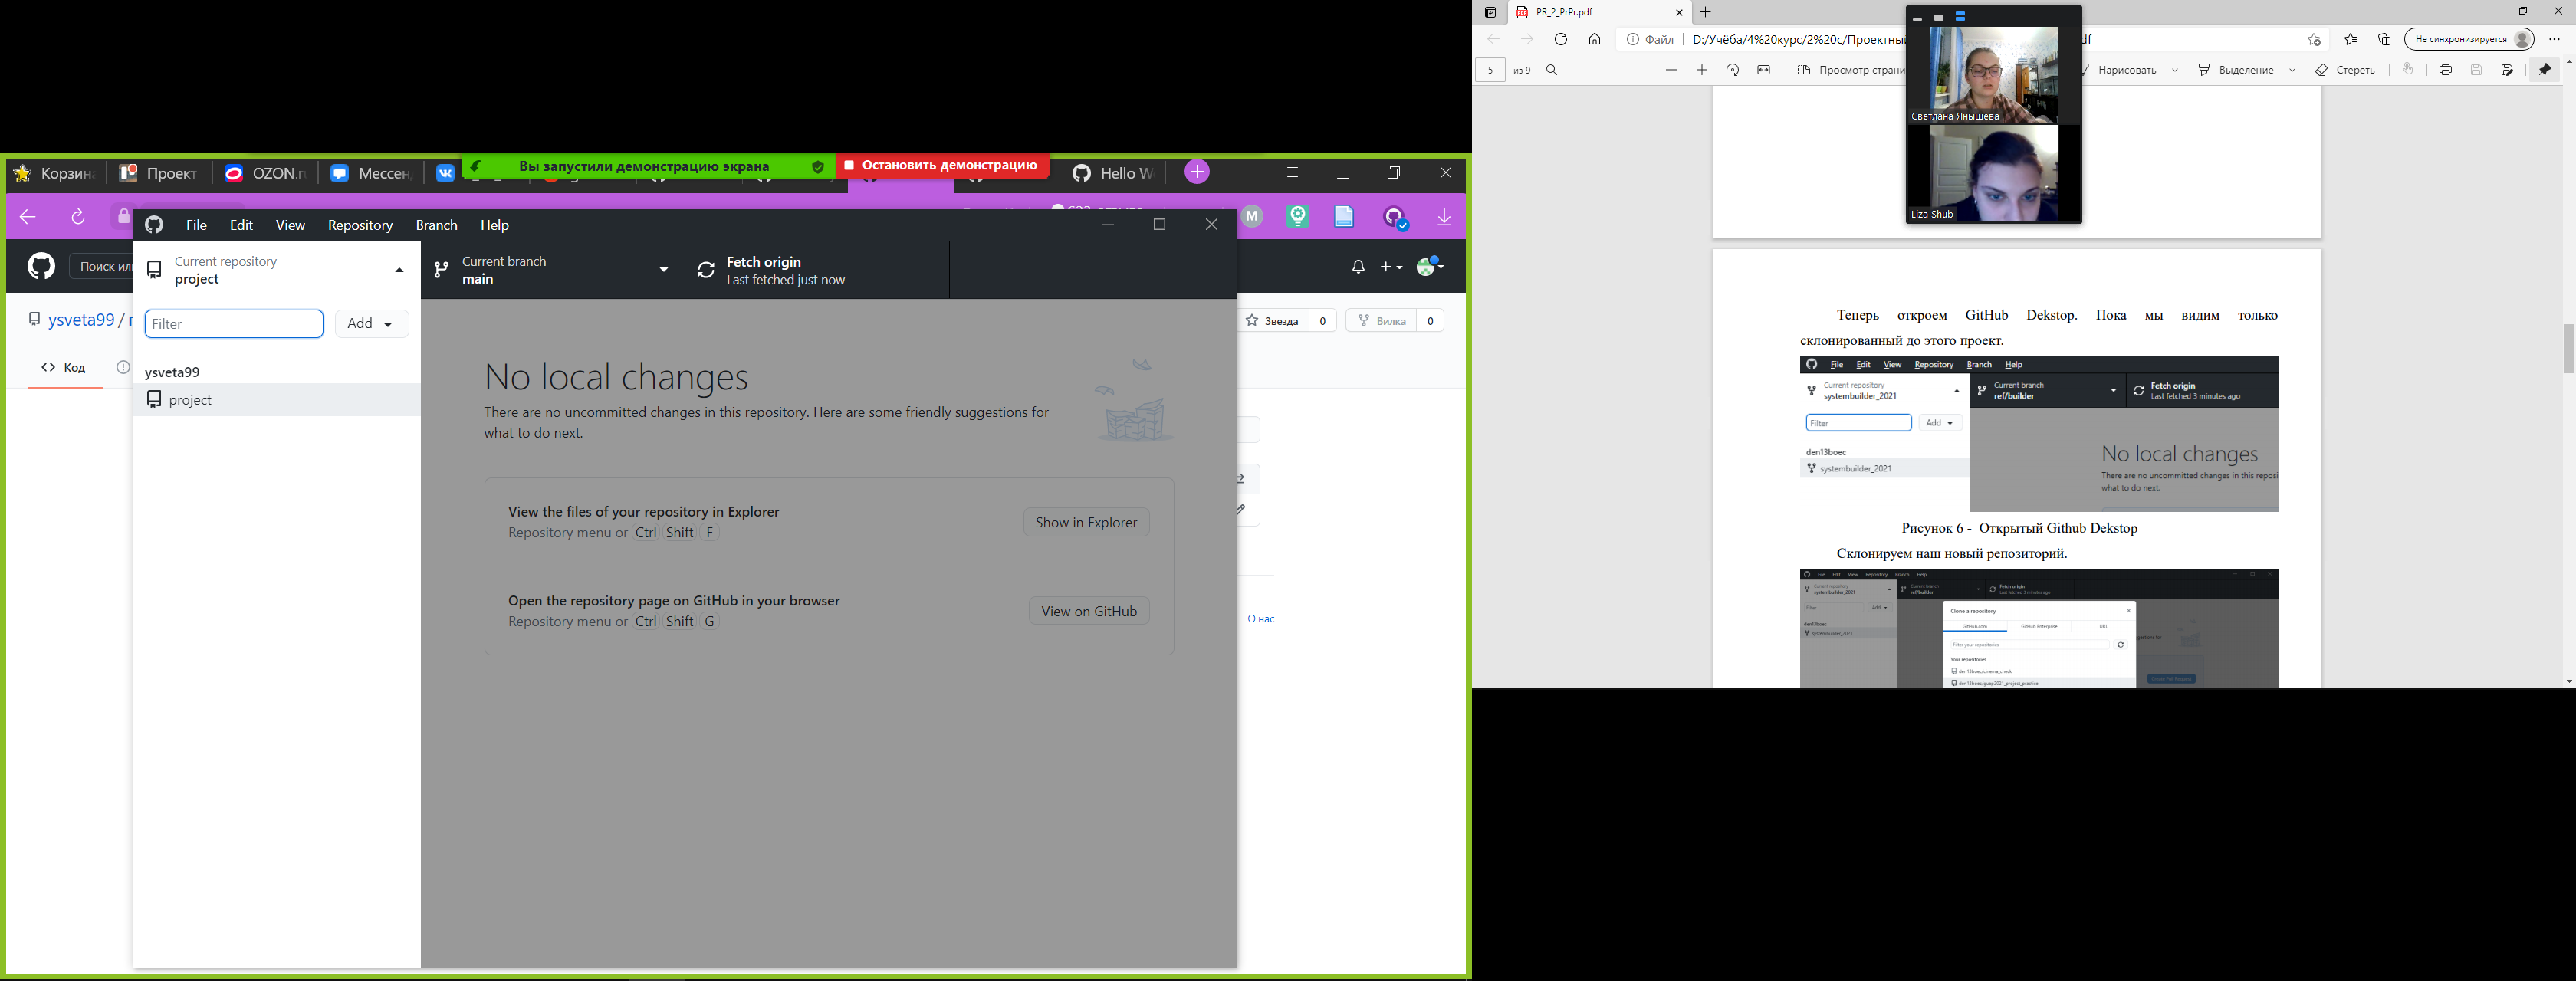The height and width of the screenshot is (981, 2576).
Task: Click Edge refresh icon
Action: [1560, 40]
